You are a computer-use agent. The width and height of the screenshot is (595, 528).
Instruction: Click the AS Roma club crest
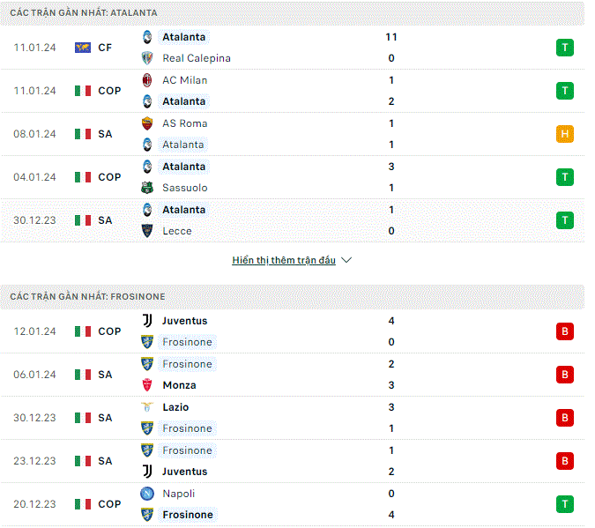147,123
